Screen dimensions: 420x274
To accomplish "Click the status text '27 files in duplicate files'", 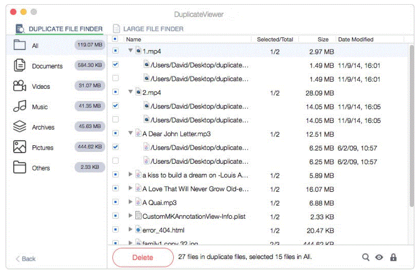I will point(213,257).
